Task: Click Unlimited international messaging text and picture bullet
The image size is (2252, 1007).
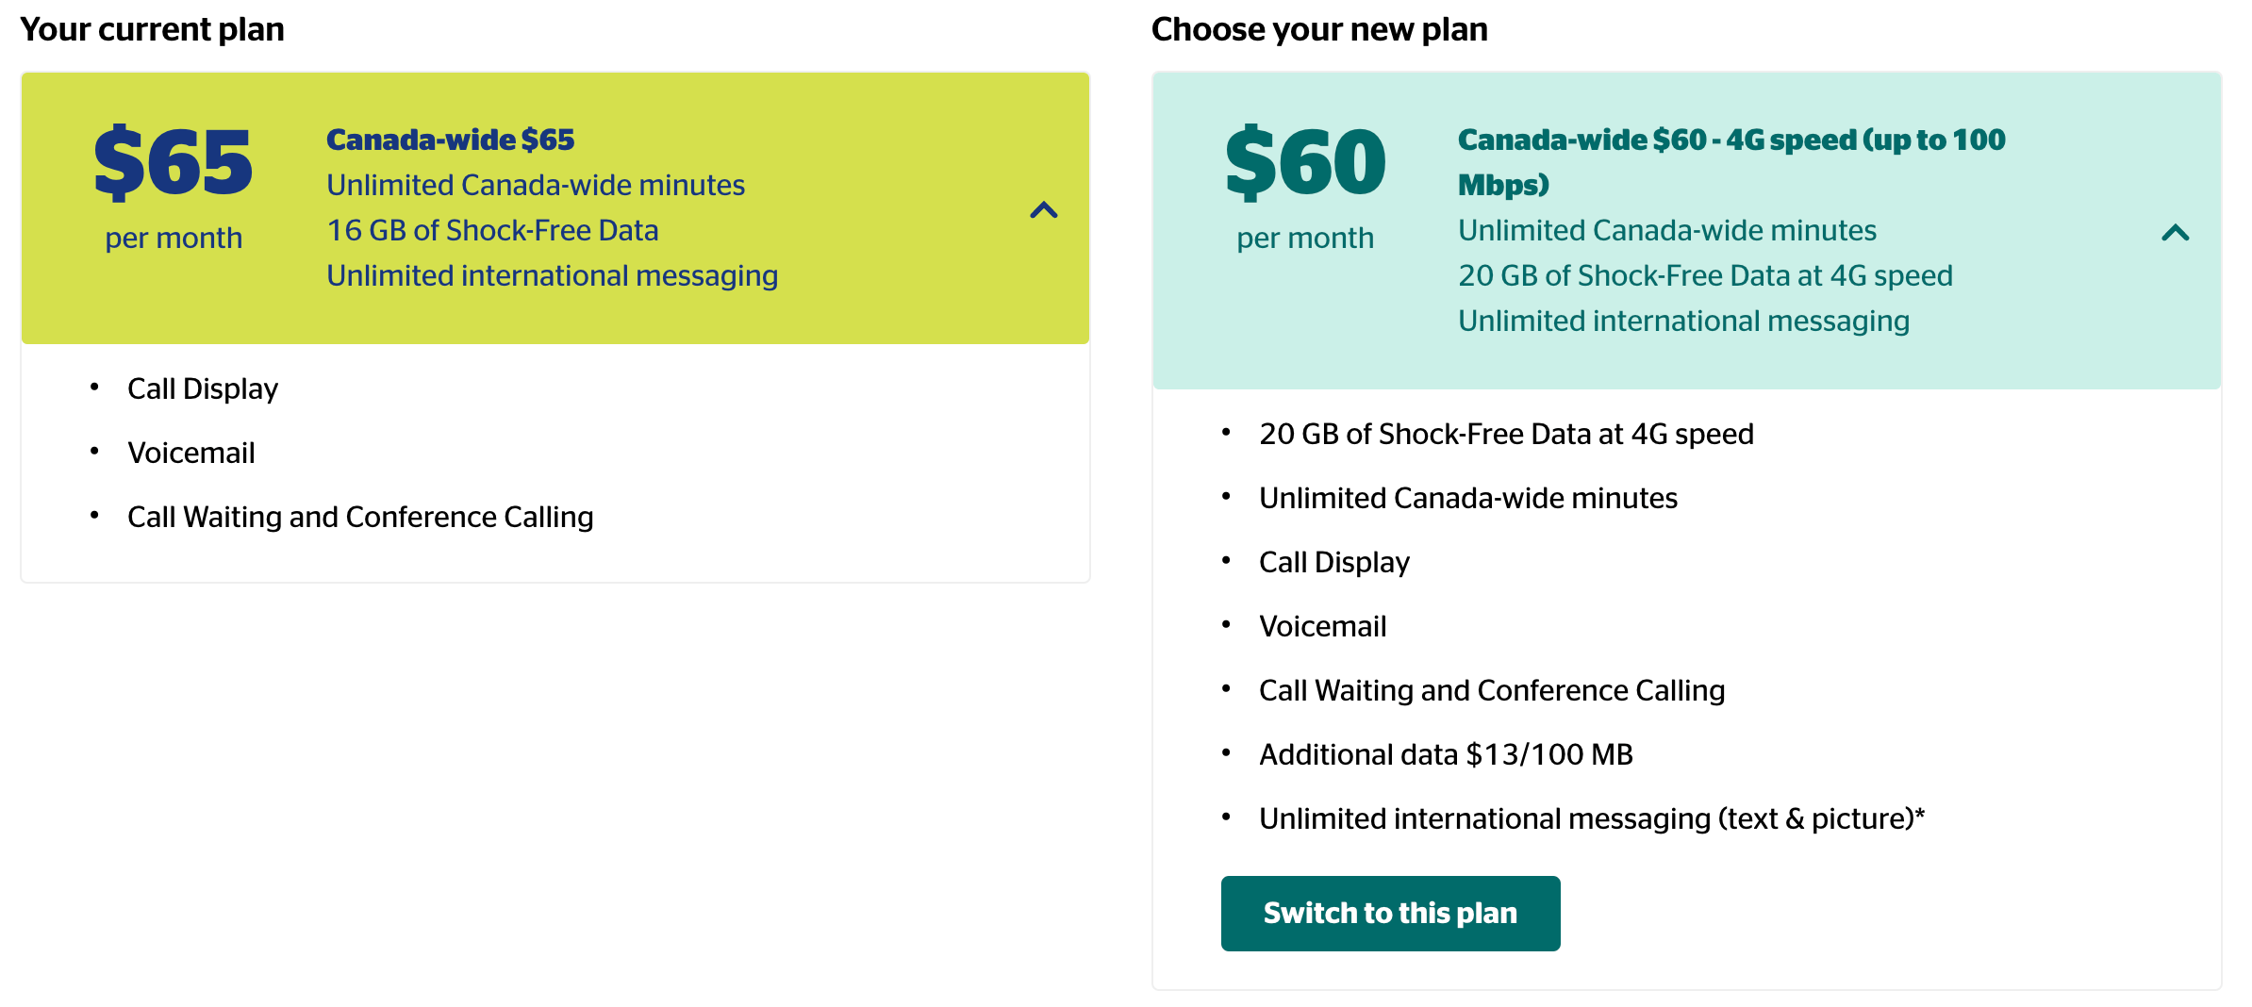Action: click(1589, 817)
